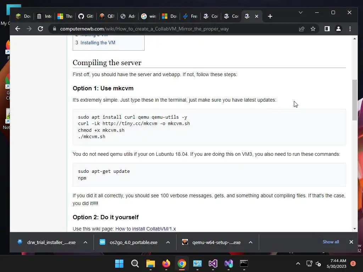
Task: Show hidden system tray icons
Action: point(298,263)
